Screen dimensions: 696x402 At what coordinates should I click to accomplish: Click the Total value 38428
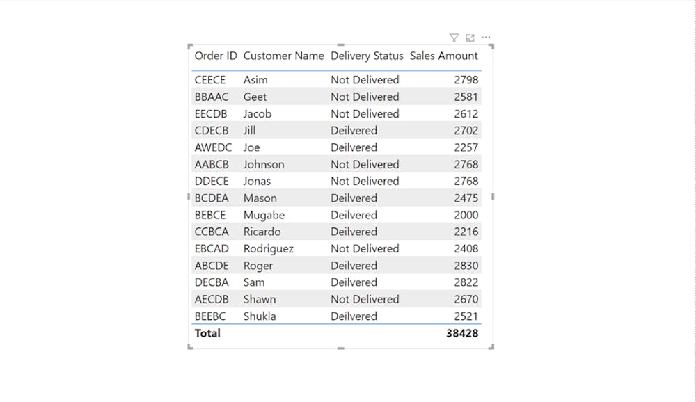coord(462,333)
